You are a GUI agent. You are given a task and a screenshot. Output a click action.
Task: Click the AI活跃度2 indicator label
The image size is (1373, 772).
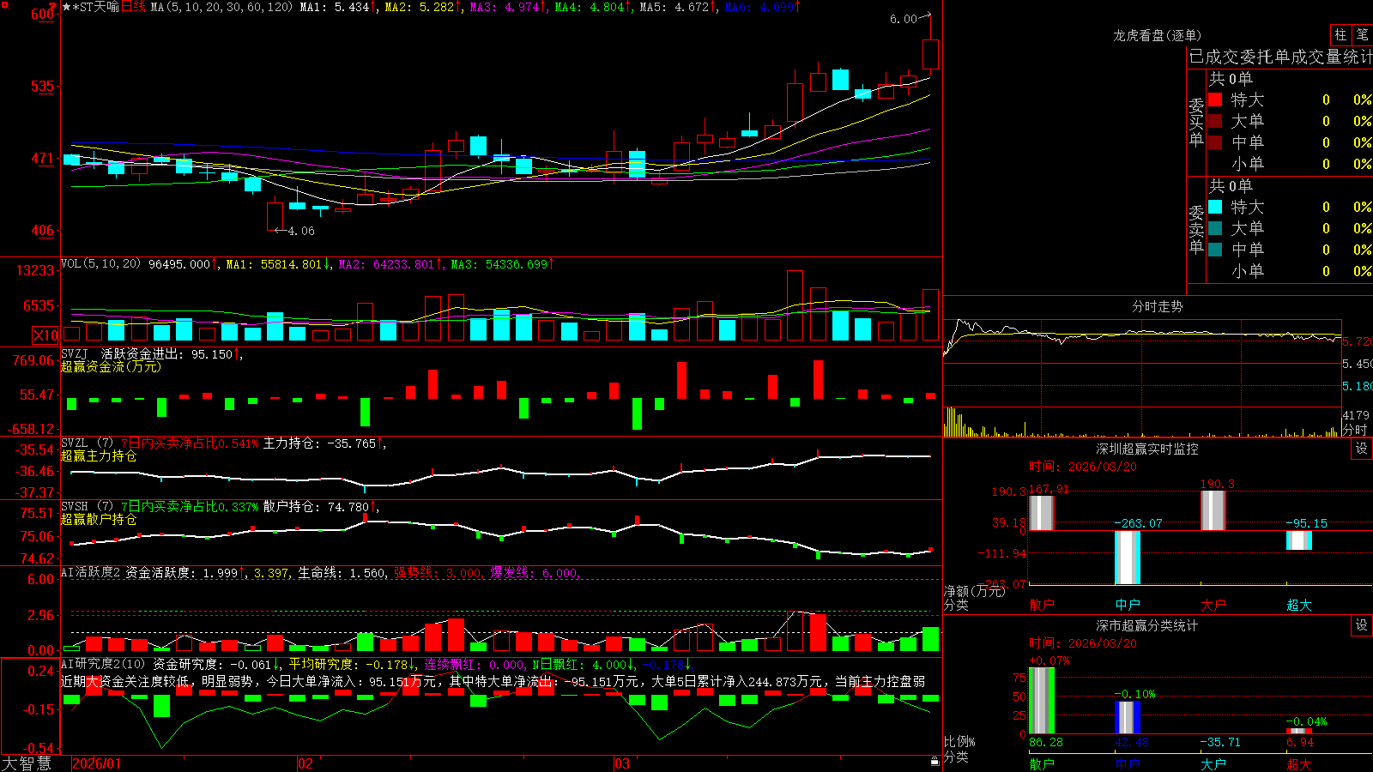pos(90,572)
